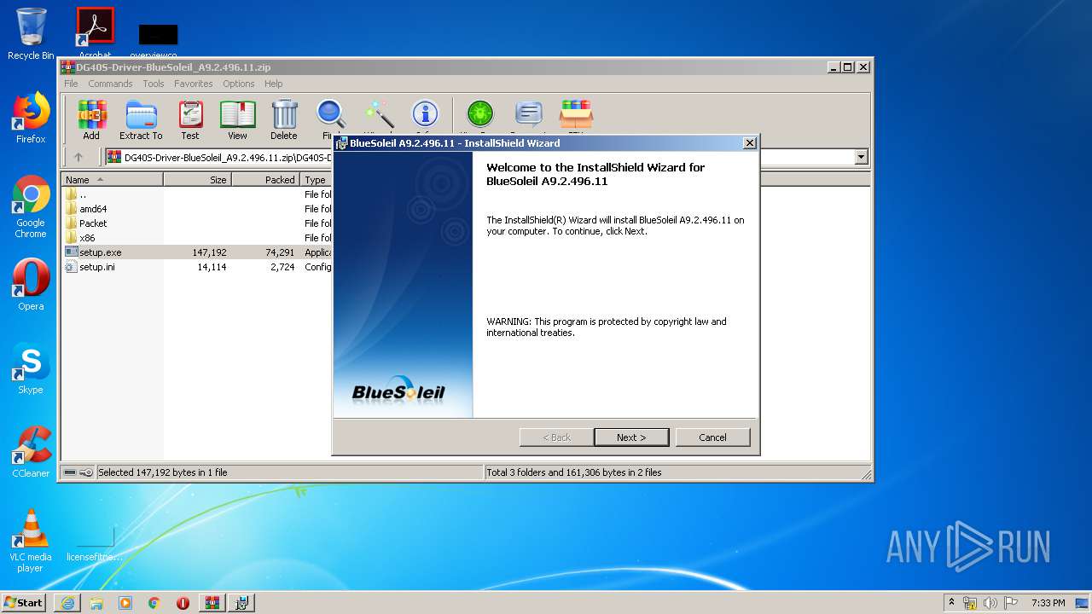This screenshot has height=614, width=1092.
Task: Open the Opera desktop shortcut
Action: 31,285
